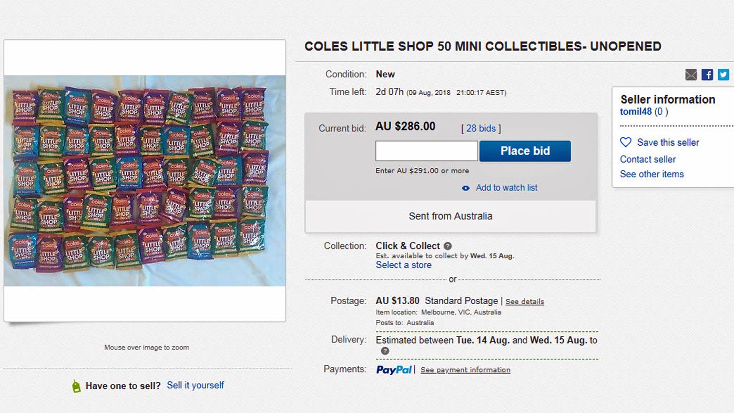Click the heart icon to save seller
Screen dimensions: 734x413
626,142
